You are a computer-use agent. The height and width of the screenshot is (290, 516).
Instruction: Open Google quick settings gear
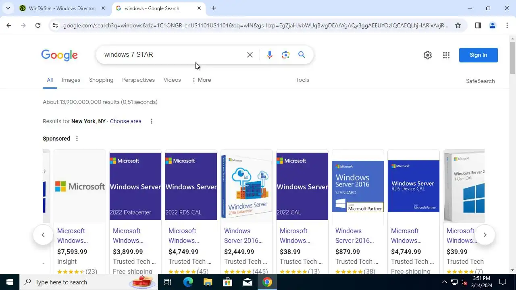pyautogui.click(x=428, y=55)
